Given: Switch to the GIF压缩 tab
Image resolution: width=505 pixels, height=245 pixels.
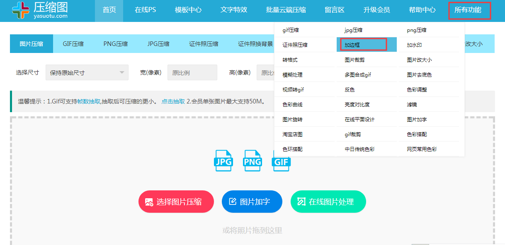Looking at the screenshot, I should 73,44.
